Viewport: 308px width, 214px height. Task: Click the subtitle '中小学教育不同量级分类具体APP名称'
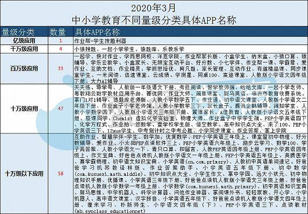pyautogui.click(x=154, y=20)
